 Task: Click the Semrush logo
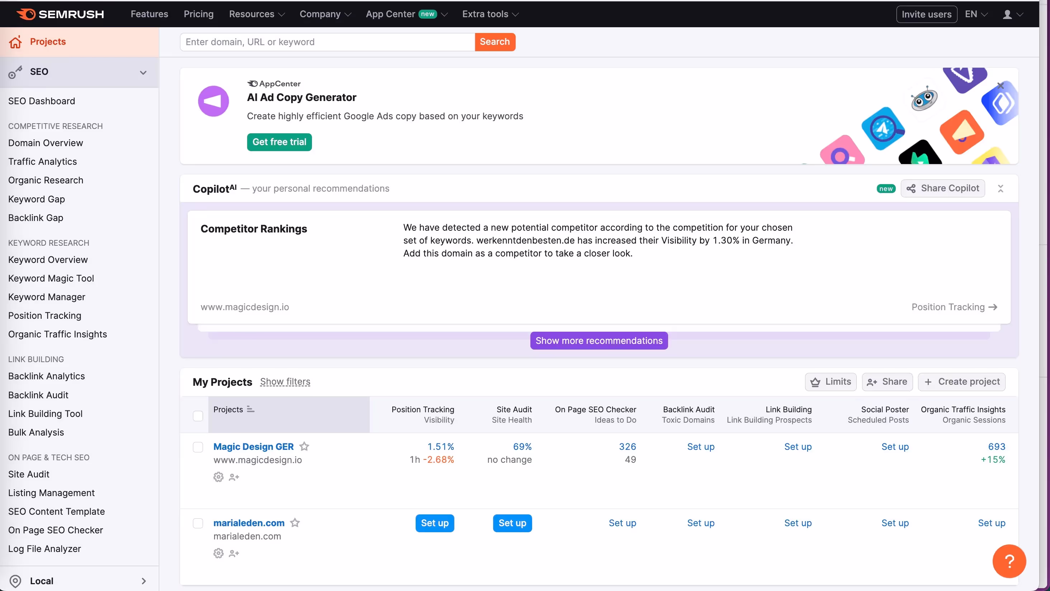pos(60,14)
